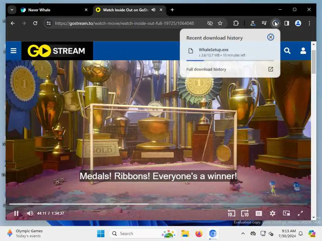
Task: Open the Copilot preview taskbar icon
Action: (312, 233)
